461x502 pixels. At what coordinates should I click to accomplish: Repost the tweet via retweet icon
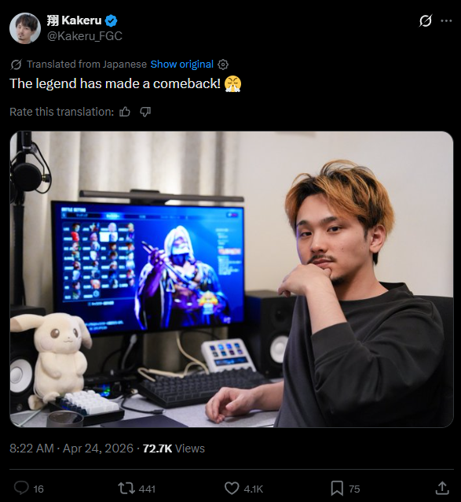tap(126, 489)
